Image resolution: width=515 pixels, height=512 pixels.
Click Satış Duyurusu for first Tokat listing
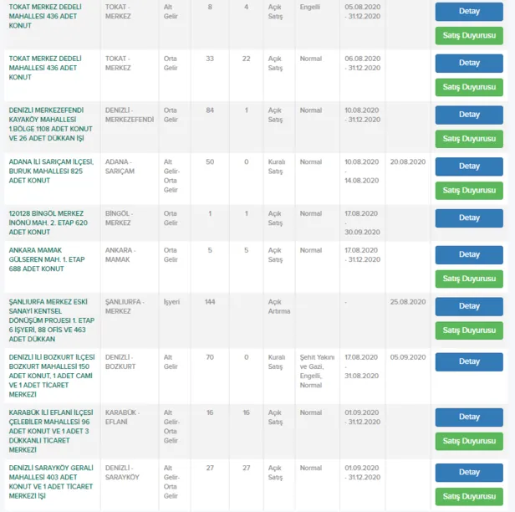[469, 36]
